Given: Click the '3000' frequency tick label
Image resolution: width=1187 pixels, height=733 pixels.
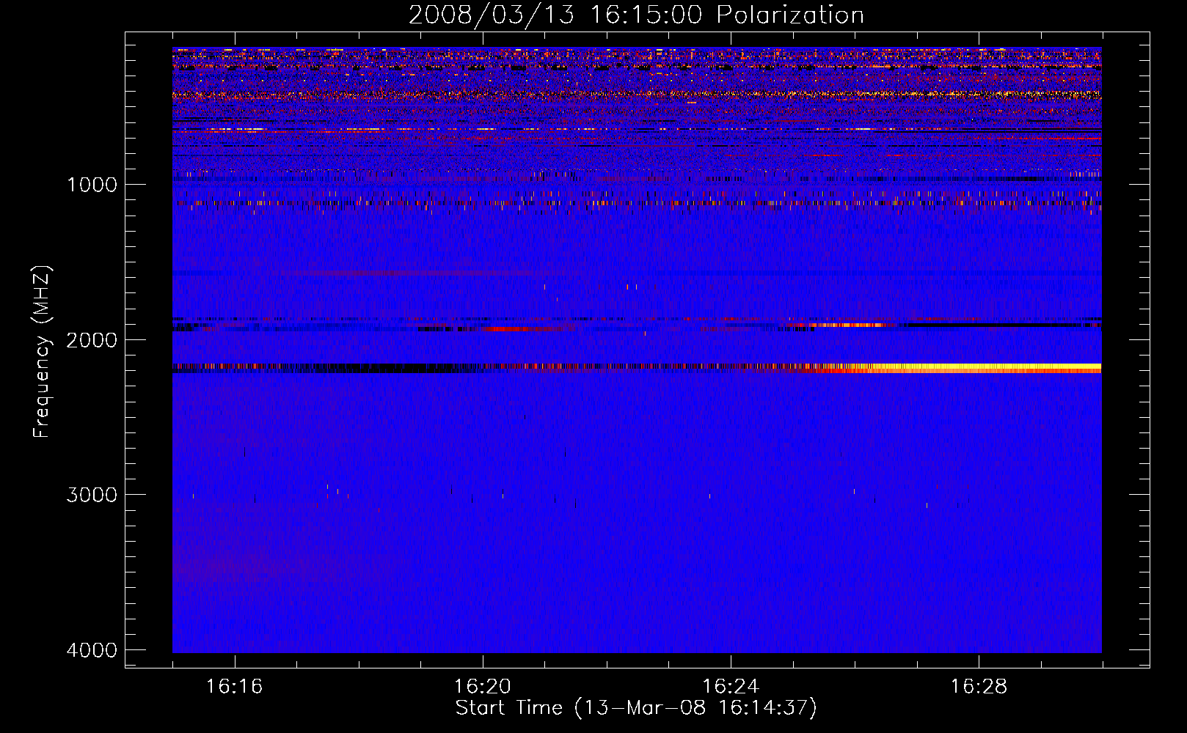Looking at the screenshot, I should coord(92,495).
